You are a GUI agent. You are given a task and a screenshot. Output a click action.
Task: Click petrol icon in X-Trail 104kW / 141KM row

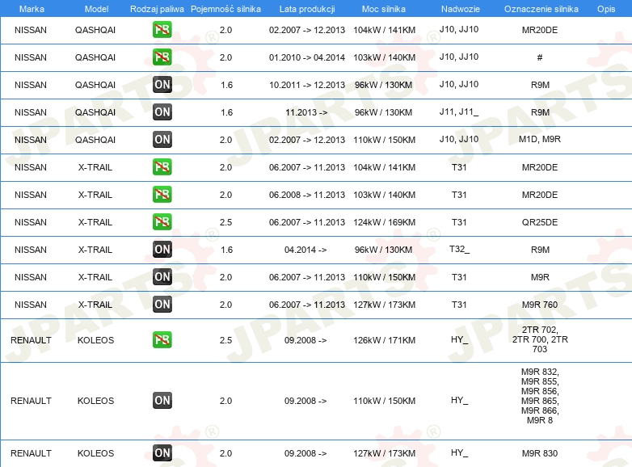(162, 166)
